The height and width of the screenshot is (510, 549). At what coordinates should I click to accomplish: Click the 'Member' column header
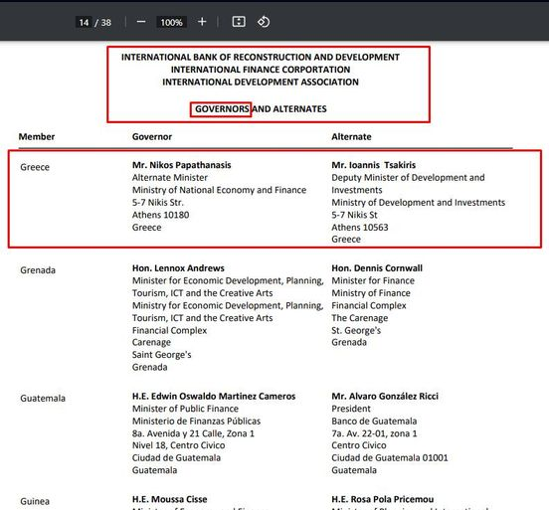(x=37, y=137)
